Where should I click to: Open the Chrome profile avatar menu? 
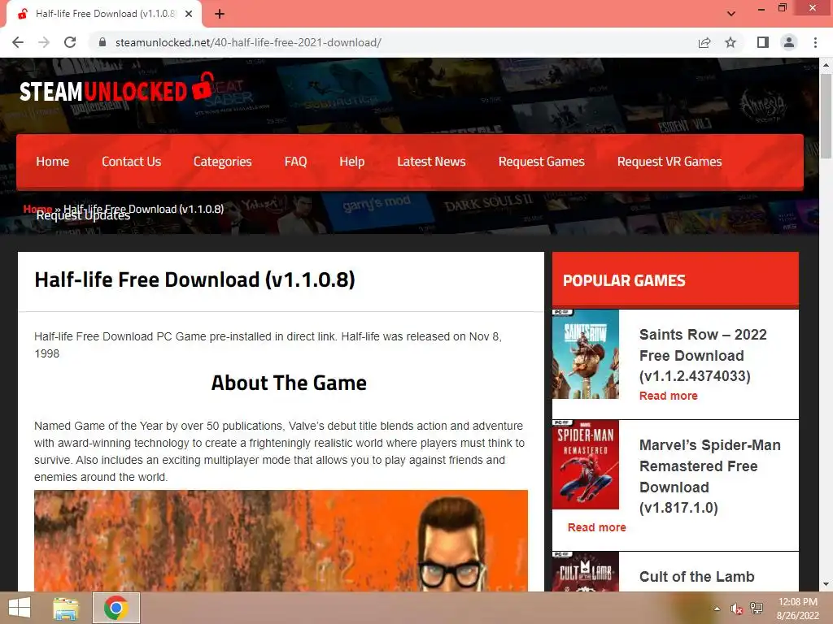[789, 42]
